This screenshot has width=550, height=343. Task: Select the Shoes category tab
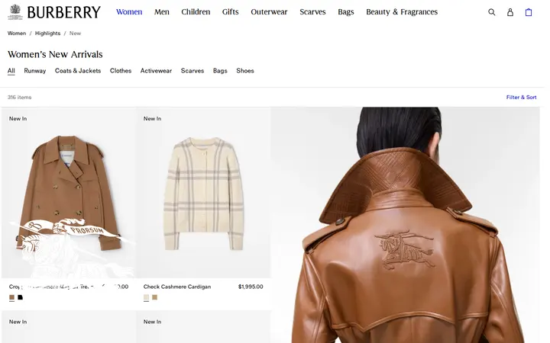(245, 71)
